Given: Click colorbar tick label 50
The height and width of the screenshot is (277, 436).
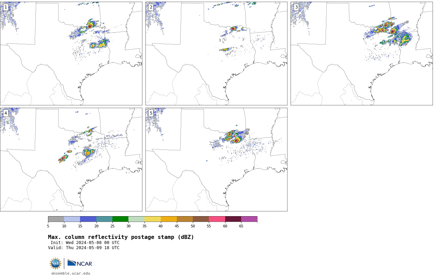Looking at the screenshot, I should (x=193, y=226).
